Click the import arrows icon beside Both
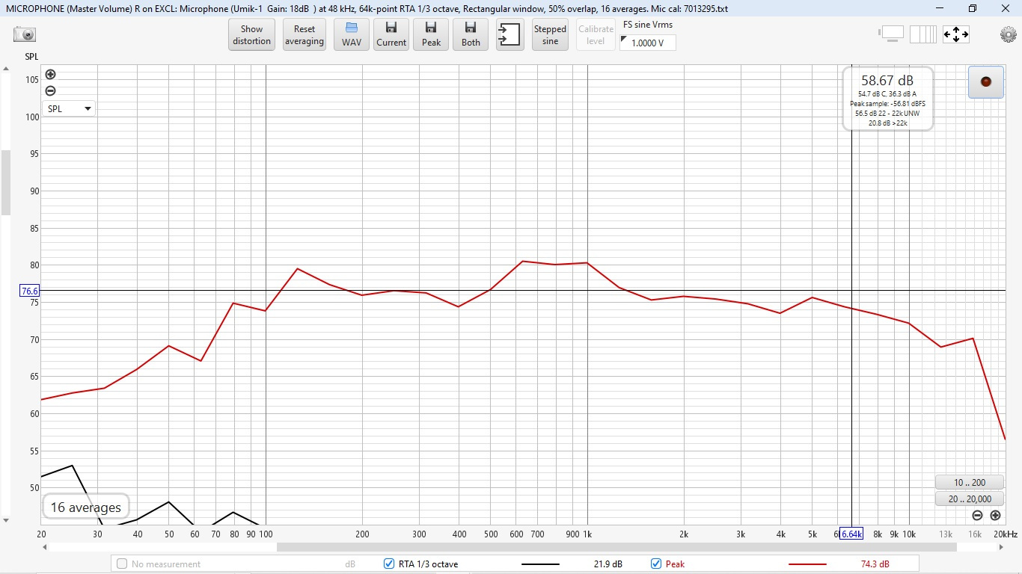Image resolution: width=1022 pixels, height=574 pixels. click(510, 35)
